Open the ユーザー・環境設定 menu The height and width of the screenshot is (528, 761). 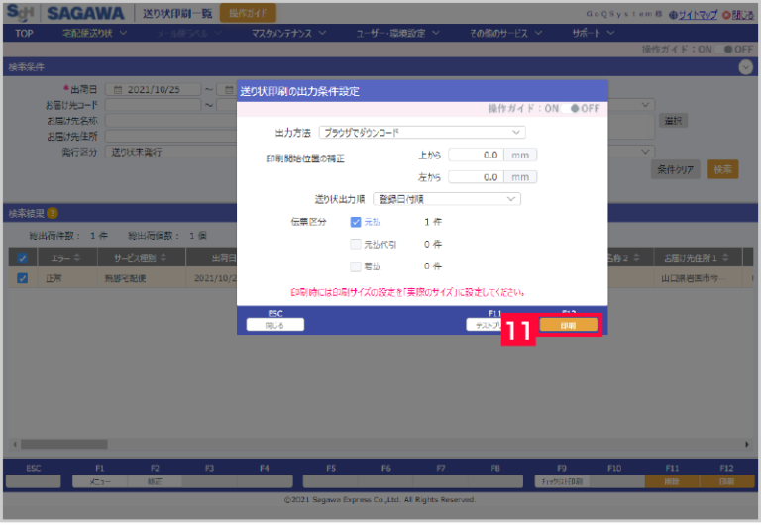pos(396,33)
